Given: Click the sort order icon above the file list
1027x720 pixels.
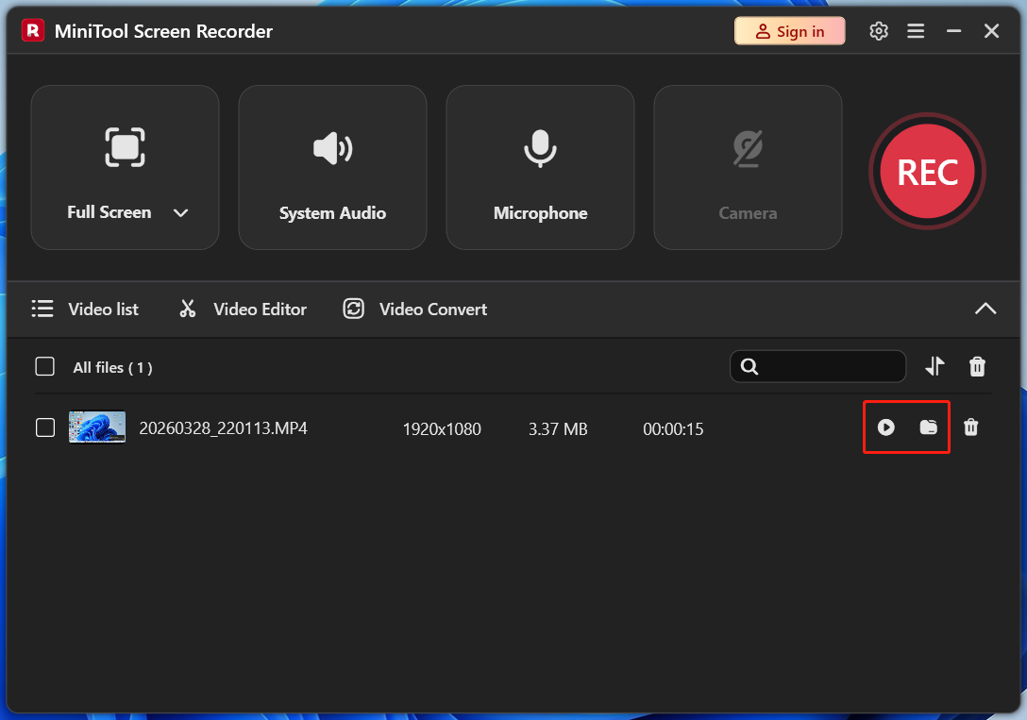Looking at the screenshot, I should point(934,366).
